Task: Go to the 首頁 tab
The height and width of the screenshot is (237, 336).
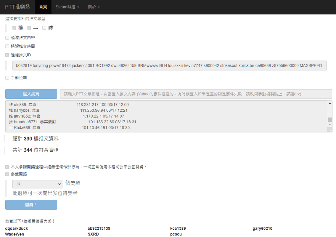Action: 43,7
